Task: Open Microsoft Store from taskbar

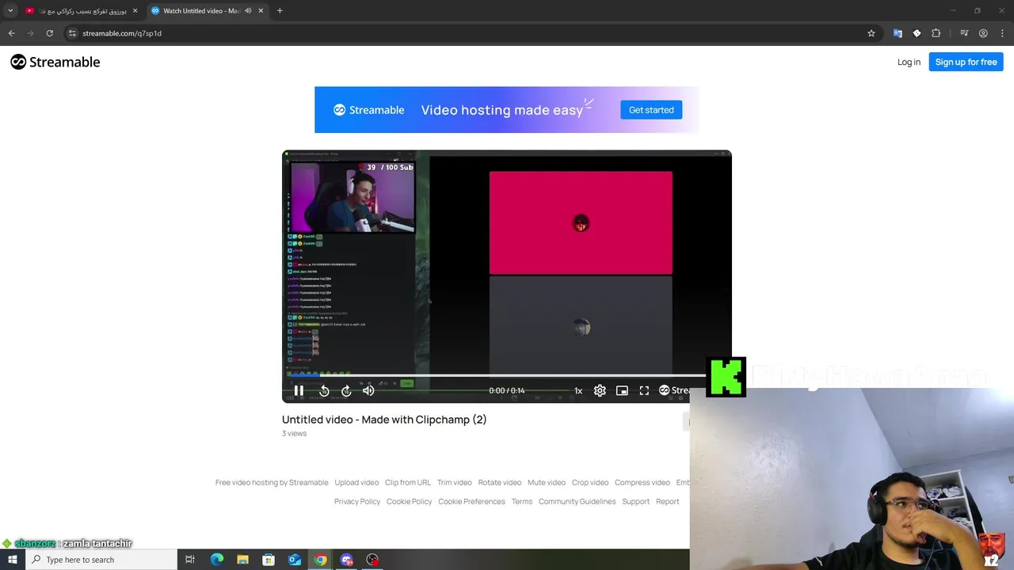Action: point(269,560)
